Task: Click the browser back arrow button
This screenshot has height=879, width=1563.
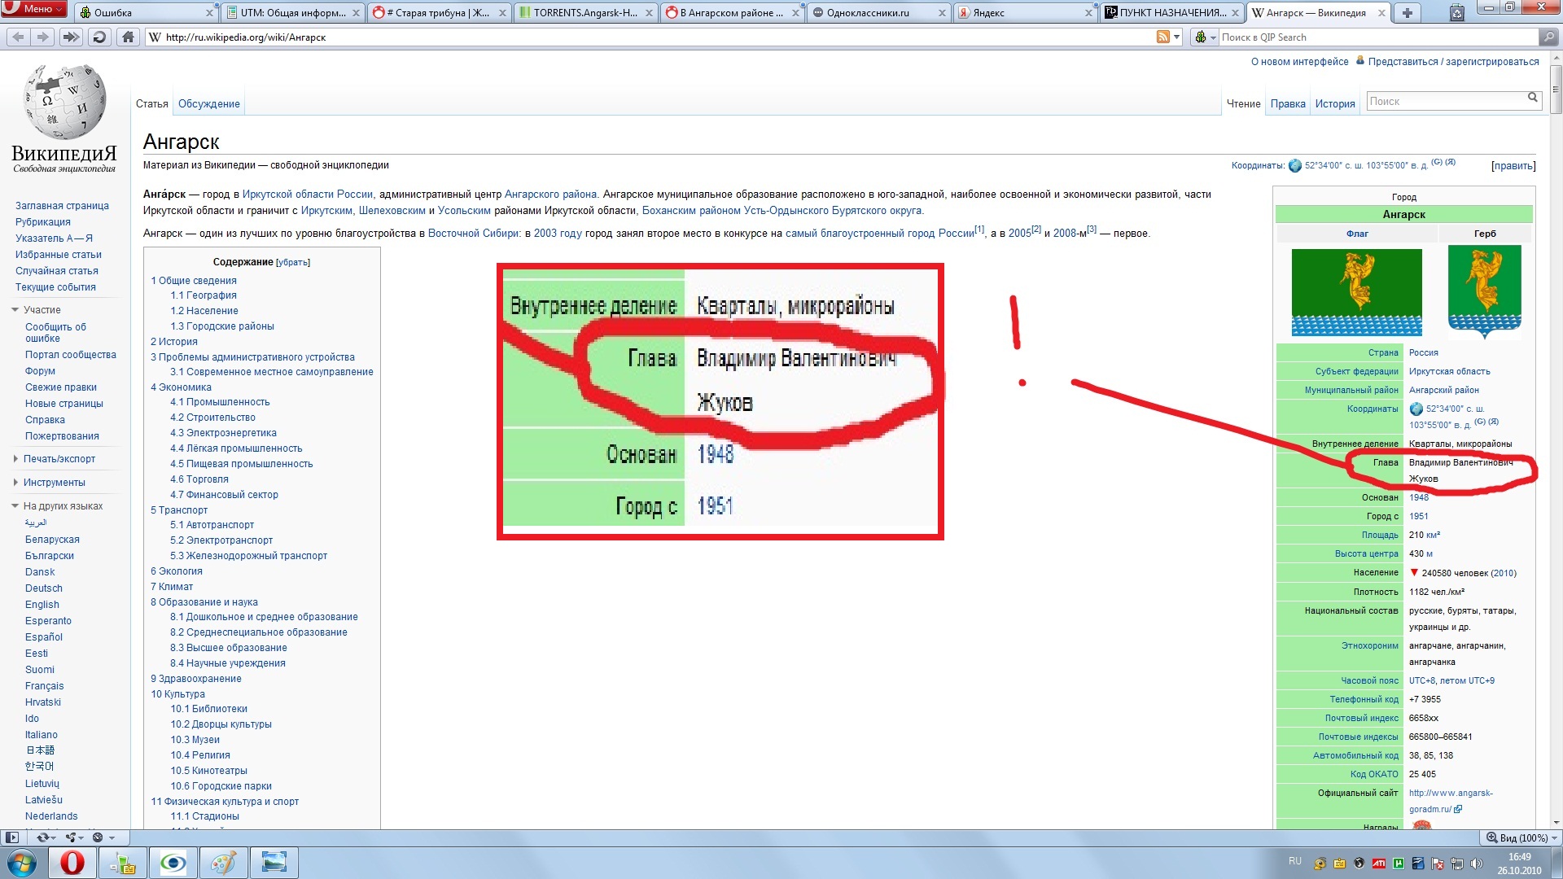Action: 18,37
